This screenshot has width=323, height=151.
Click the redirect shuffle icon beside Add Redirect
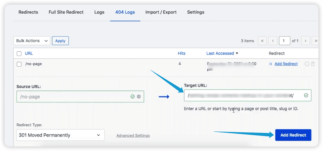[x=270, y=64]
